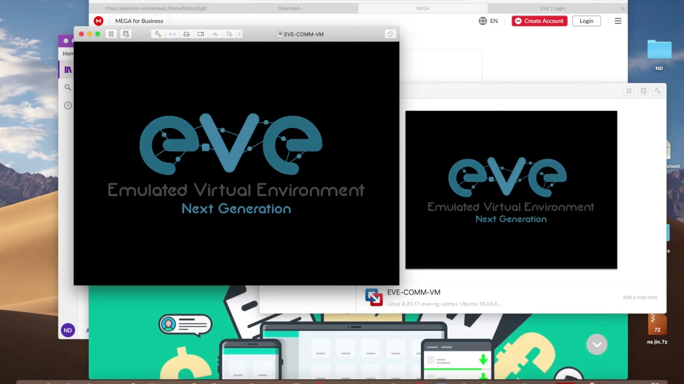
Task: Click the Add a note here field
Action: coord(640,298)
